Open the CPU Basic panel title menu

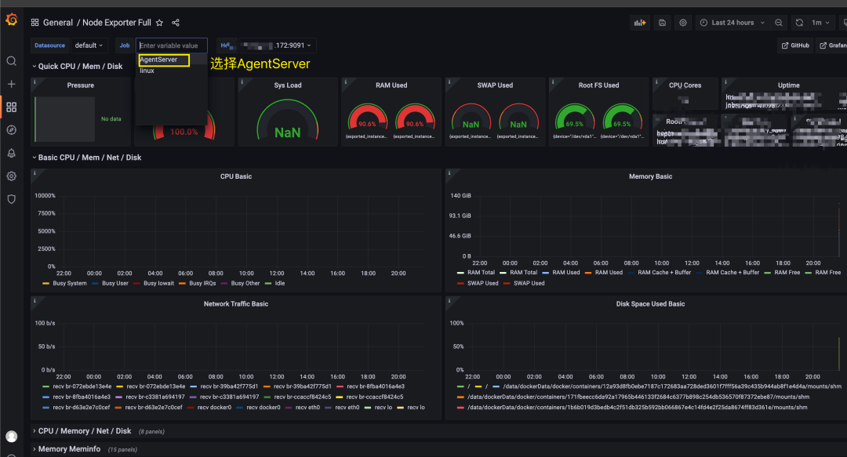tap(236, 176)
